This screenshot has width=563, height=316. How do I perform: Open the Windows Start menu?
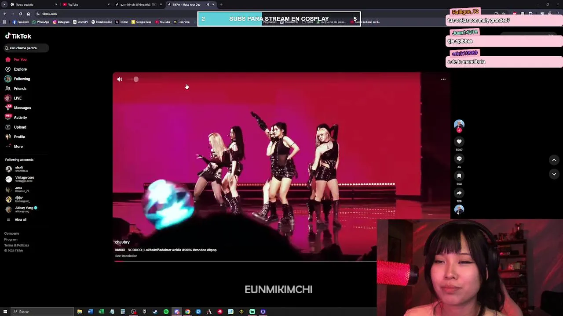(x=5, y=312)
